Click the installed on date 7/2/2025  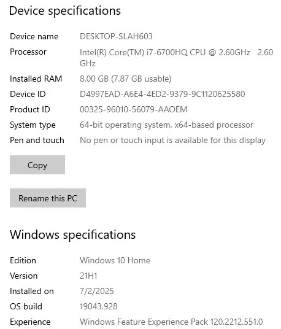(97, 291)
